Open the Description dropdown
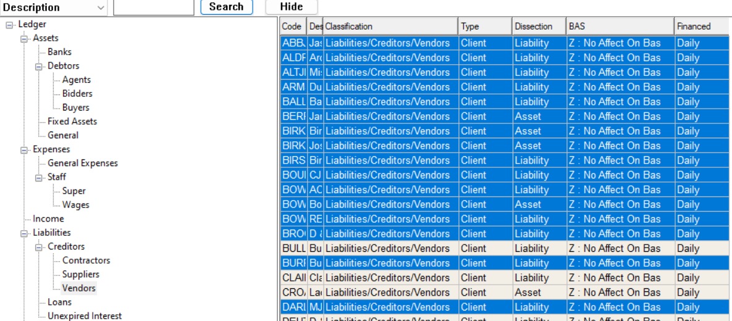 (54, 7)
